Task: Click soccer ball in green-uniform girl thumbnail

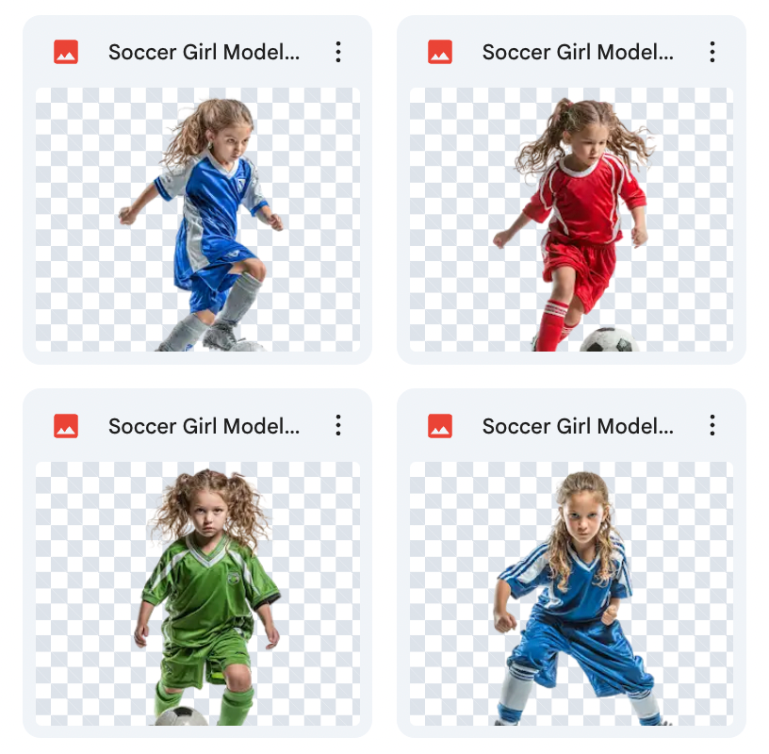Action: [x=182, y=716]
